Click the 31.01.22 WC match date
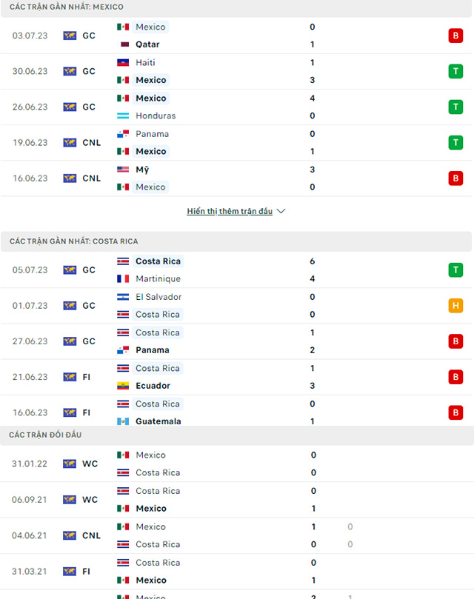 tap(30, 464)
